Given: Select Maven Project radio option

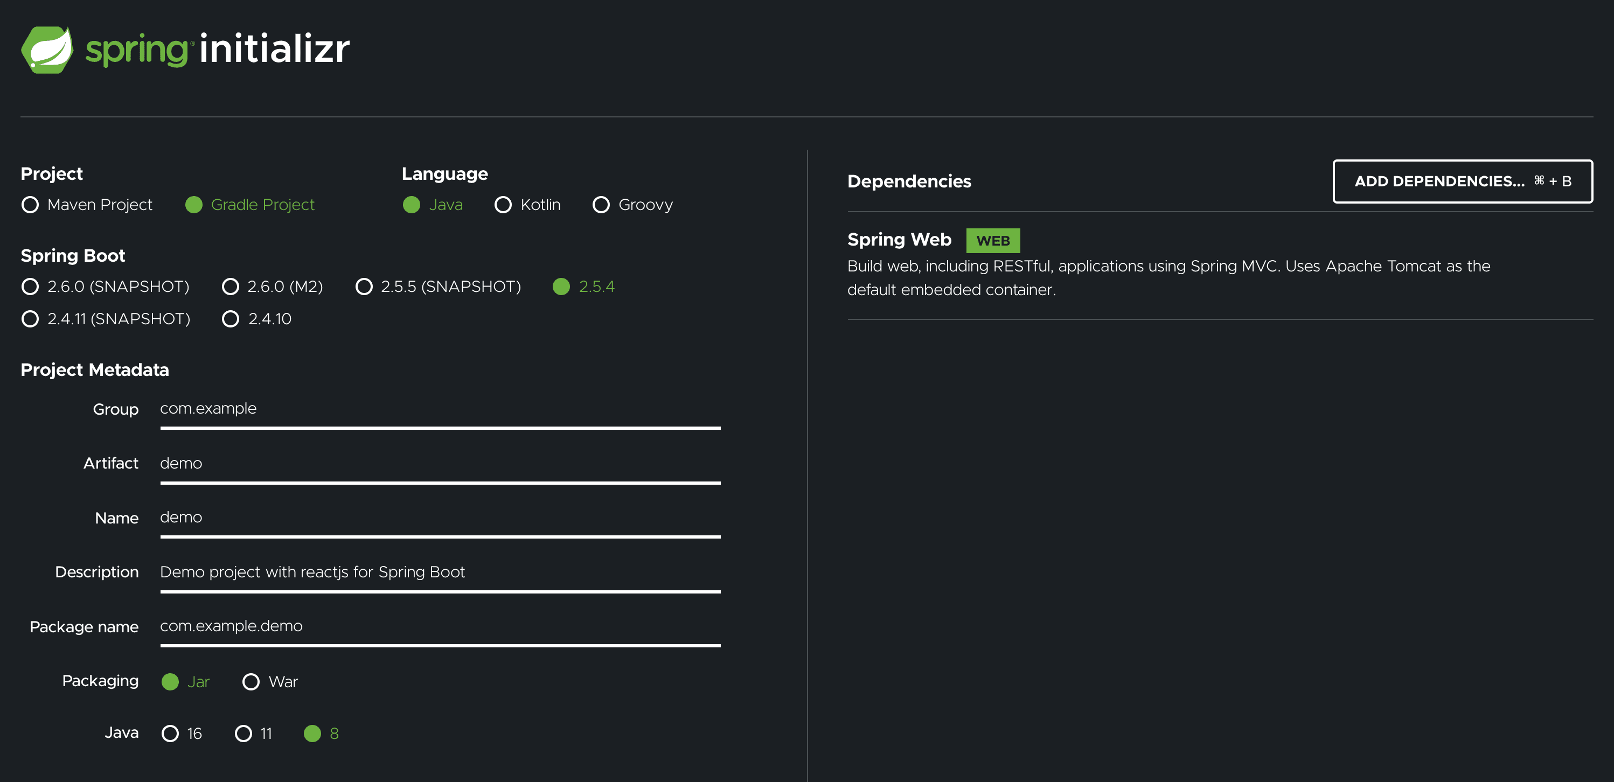Looking at the screenshot, I should tap(30, 205).
